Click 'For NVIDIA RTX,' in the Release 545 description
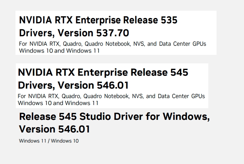This screenshot has width=244, height=164. [x=39, y=96]
